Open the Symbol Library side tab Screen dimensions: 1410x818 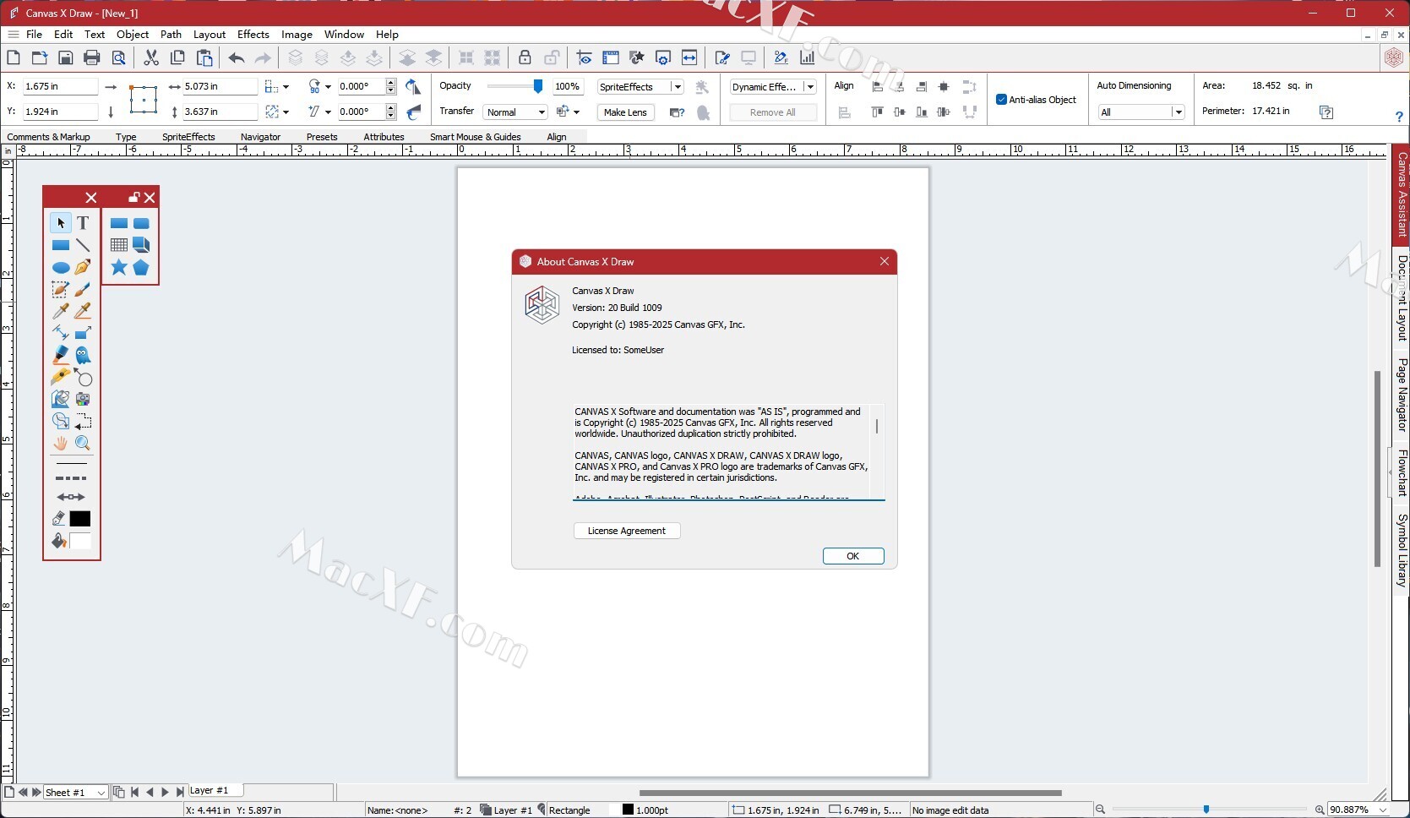(x=1402, y=550)
